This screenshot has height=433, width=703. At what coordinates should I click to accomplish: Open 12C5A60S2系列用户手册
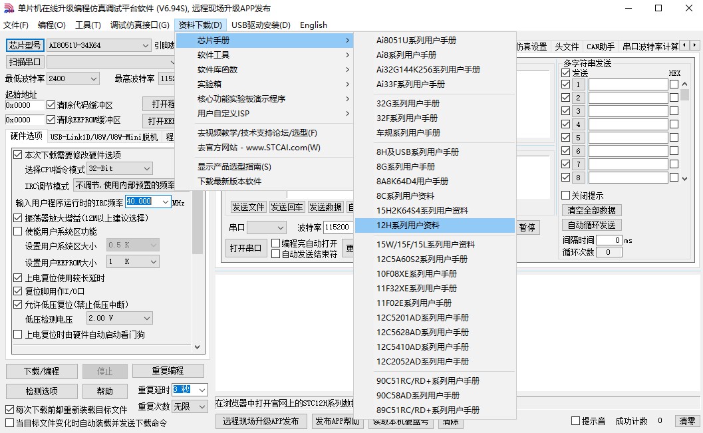(x=434, y=259)
